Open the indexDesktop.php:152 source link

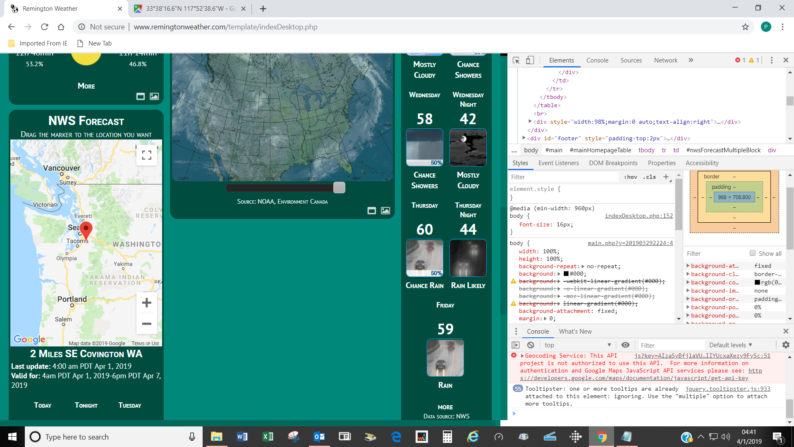pyautogui.click(x=639, y=216)
